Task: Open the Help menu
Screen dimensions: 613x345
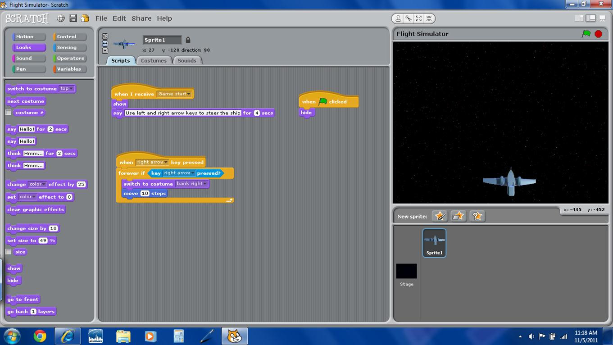Action: [164, 18]
